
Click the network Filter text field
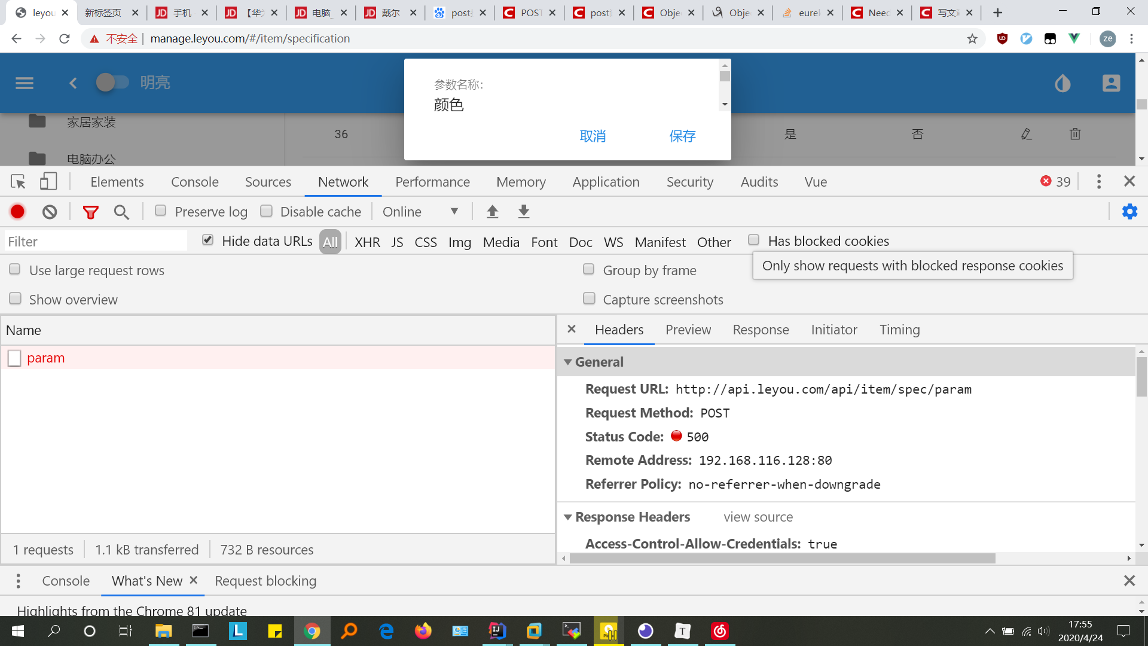click(x=96, y=242)
